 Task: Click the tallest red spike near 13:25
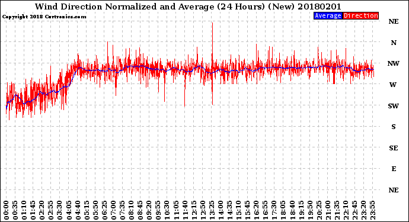213,63
